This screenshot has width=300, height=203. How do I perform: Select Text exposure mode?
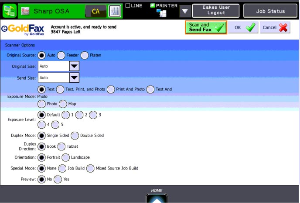click(41, 89)
